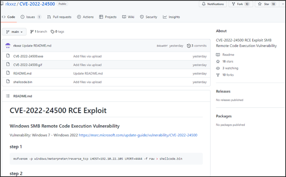The width and height of the screenshot is (286, 177).
Task: Open the README outline list icon
Action: point(8,96)
